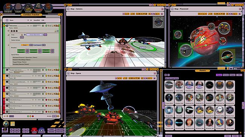This screenshot has height=137, width=245.
Task: Click the fifth player portrait in top row
Action: point(48,7)
